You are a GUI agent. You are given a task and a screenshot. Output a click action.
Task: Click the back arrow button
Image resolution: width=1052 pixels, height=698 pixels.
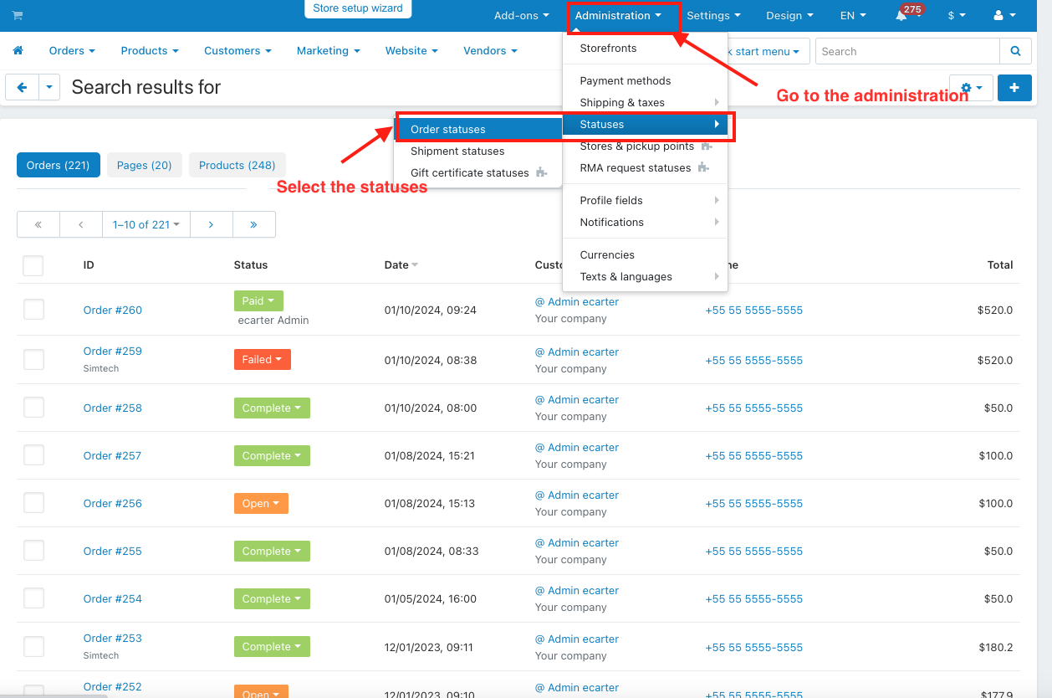click(x=23, y=87)
